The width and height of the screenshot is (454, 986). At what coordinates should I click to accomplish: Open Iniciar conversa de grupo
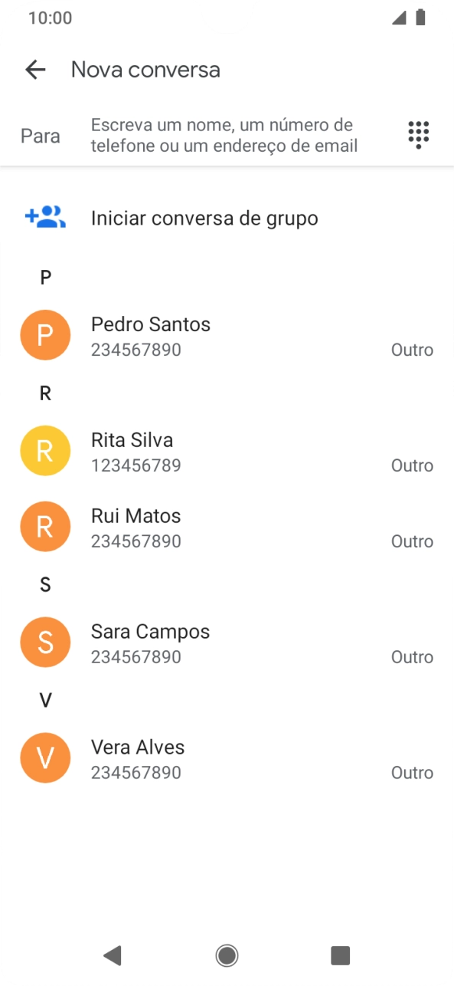pos(204,218)
